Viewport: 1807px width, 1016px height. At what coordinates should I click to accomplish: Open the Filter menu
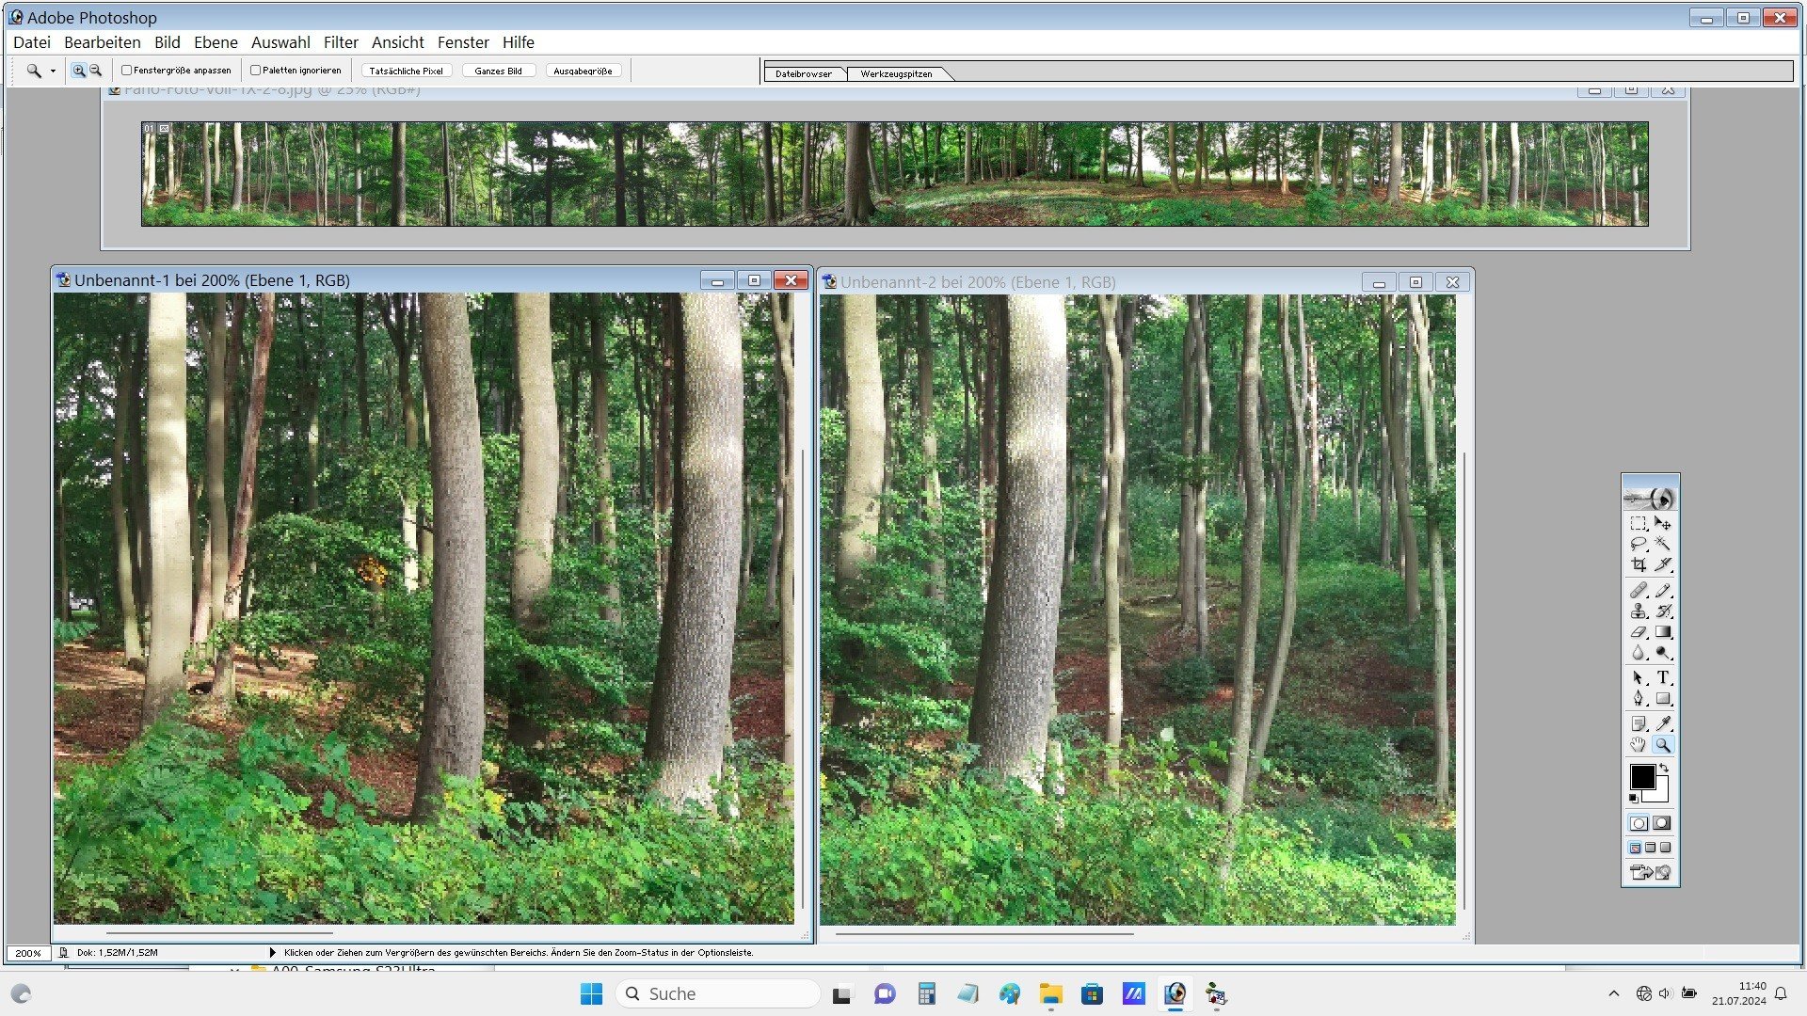341,42
